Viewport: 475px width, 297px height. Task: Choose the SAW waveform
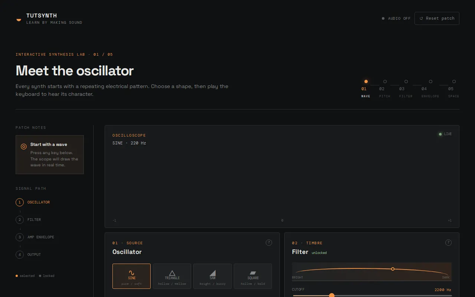212,276
